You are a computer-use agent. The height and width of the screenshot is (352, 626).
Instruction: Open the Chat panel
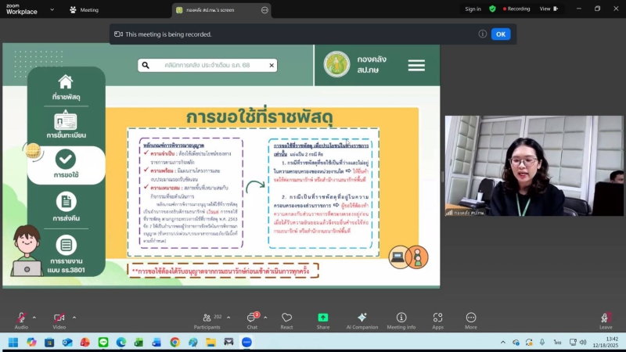coord(252,318)
